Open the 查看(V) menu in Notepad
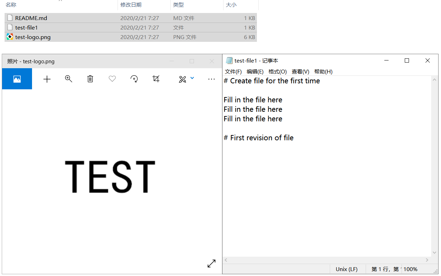This screenshot has height=276, width=441. tap(300, 72)
